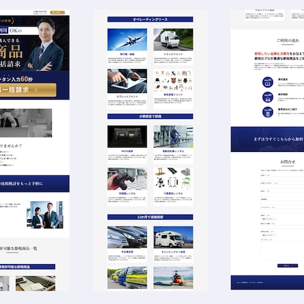Click the 少額資産で節税 section header bar

tap(150, 117)
